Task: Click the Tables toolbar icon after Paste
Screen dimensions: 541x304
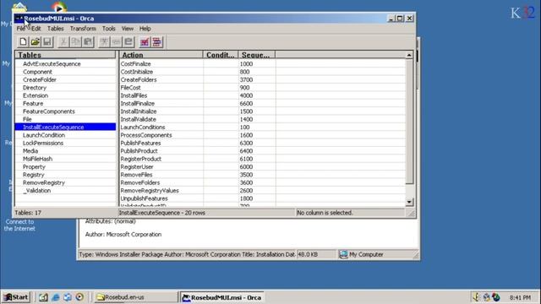Action: click(x=104, y=42)
